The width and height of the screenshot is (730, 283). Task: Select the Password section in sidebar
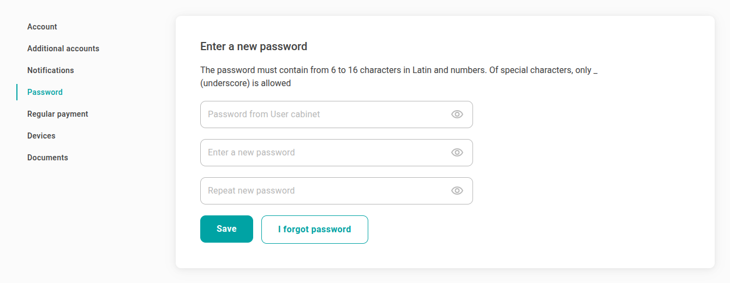coord(45,92)
